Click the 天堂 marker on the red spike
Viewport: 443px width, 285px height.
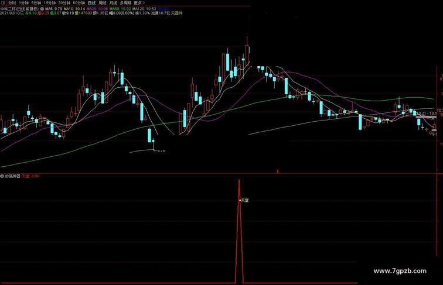(244, 200)
